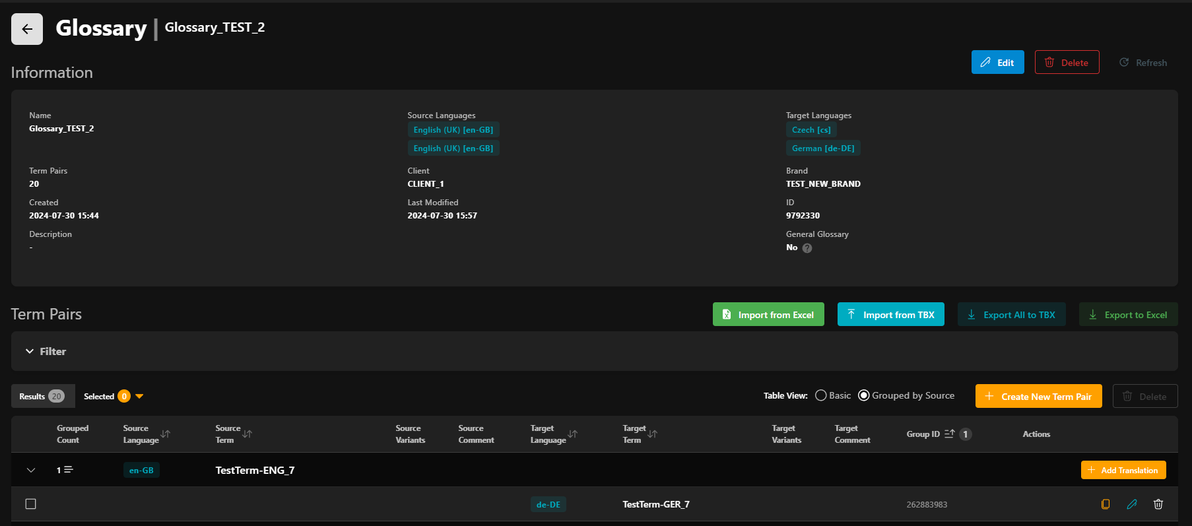Edit TestTerm-GER_7 row with pencil icon
Viewport: 1192px width, 526px height.
[x=1132, y=504]
